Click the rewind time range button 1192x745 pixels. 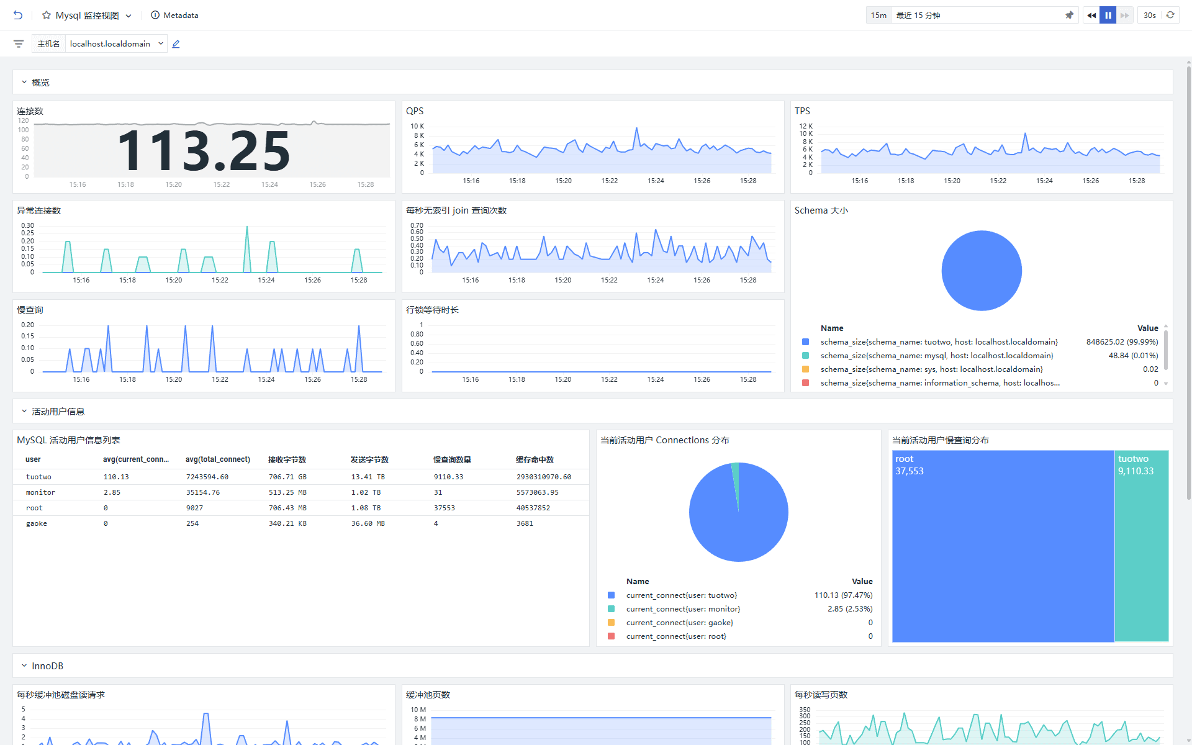pos(1091,15)
